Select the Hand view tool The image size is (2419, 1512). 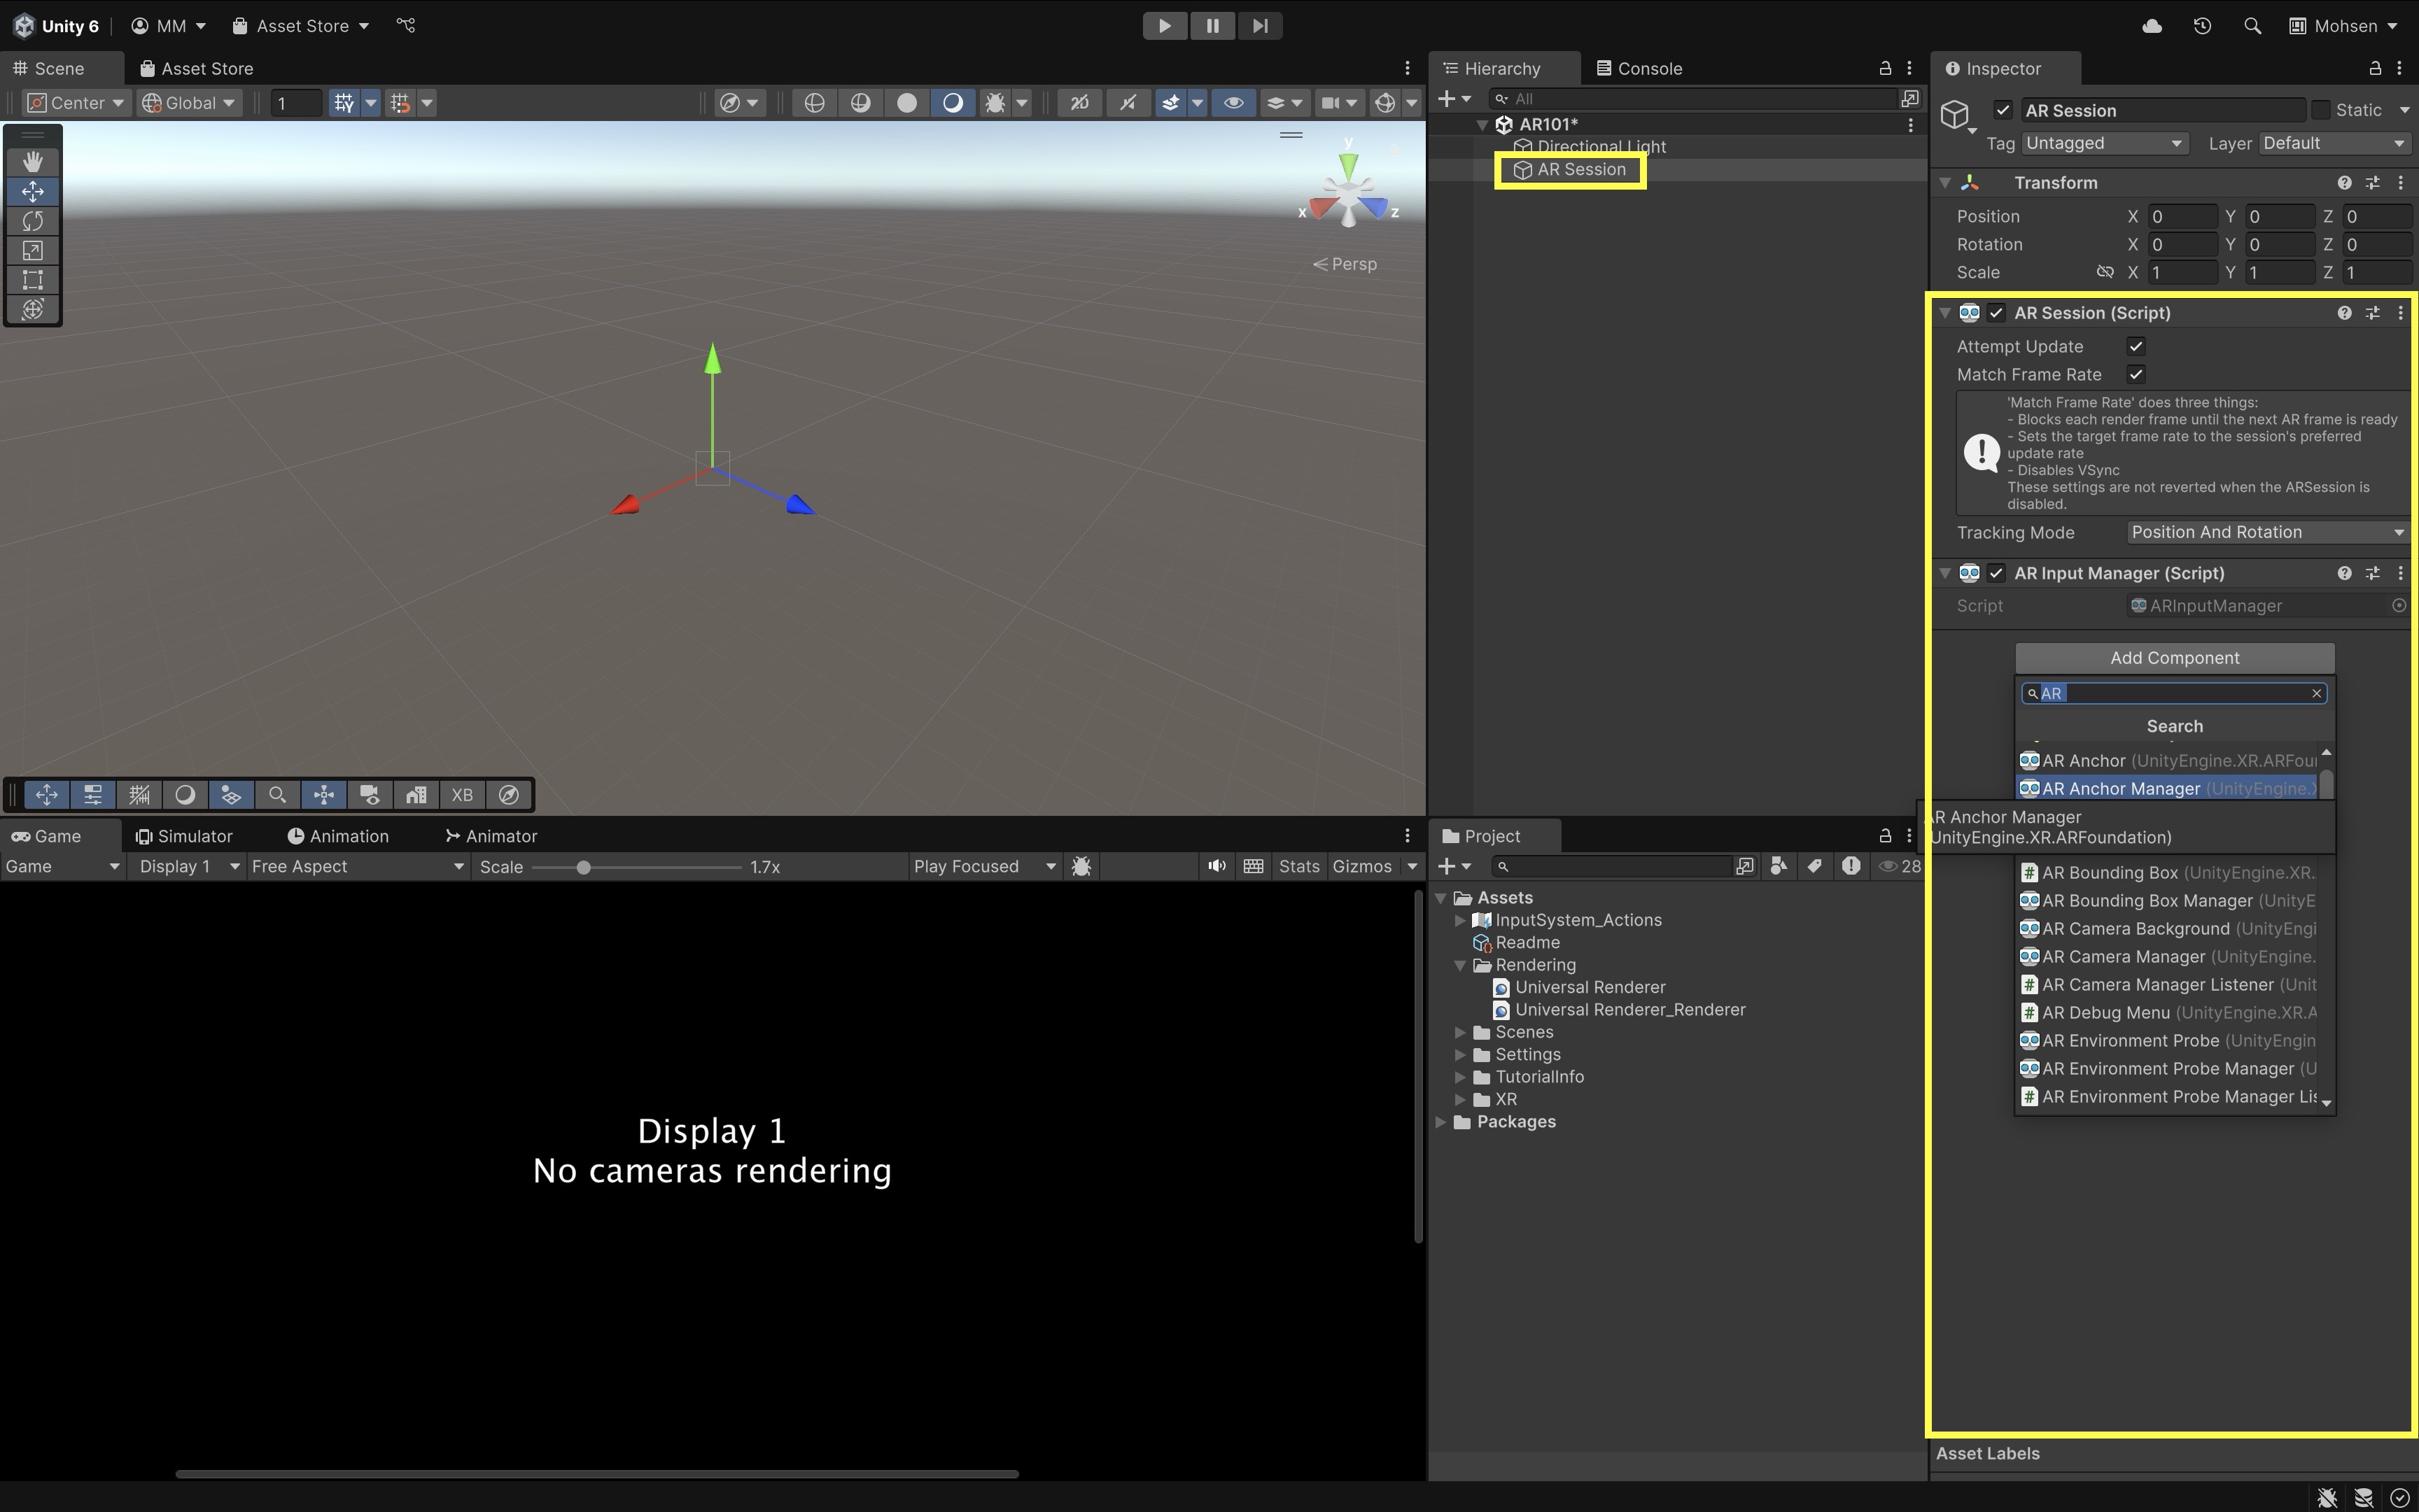pos(32,162)
